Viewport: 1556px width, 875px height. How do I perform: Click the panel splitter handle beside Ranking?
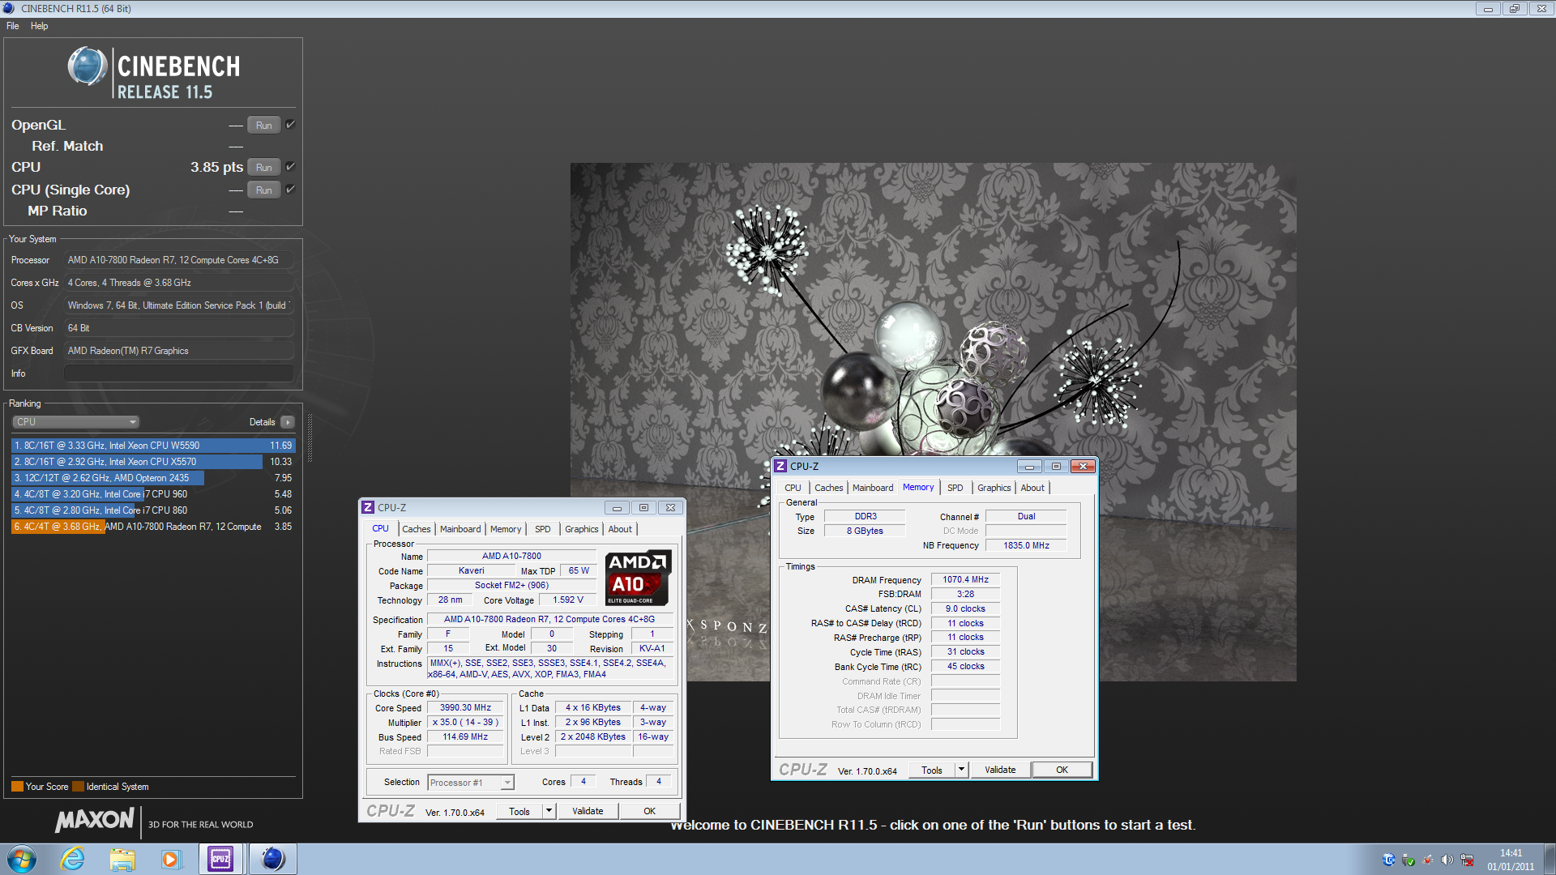310,438
